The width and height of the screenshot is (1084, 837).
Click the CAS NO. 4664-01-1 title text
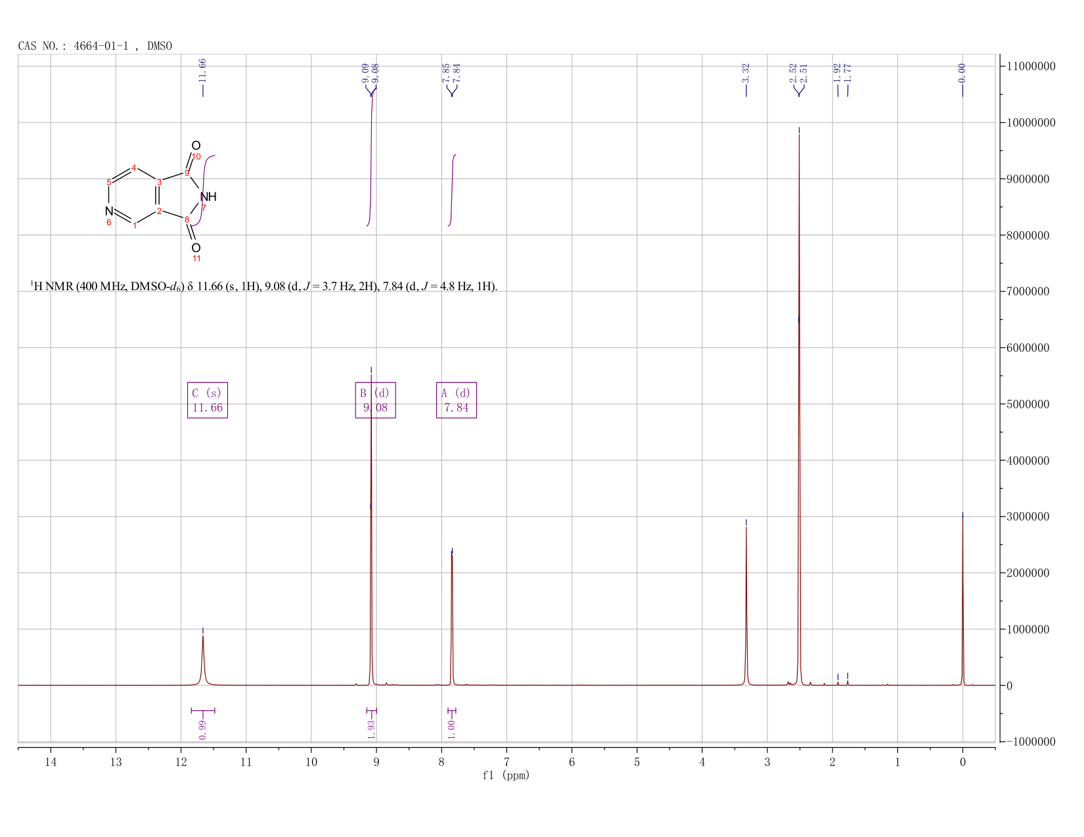click(95, 46)
